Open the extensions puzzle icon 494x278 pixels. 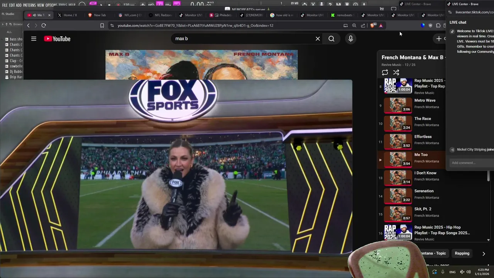pyautogui.click(x=438, y=25)
